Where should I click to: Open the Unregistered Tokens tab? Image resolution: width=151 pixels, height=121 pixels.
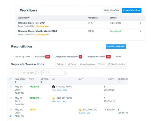[99, 57]
